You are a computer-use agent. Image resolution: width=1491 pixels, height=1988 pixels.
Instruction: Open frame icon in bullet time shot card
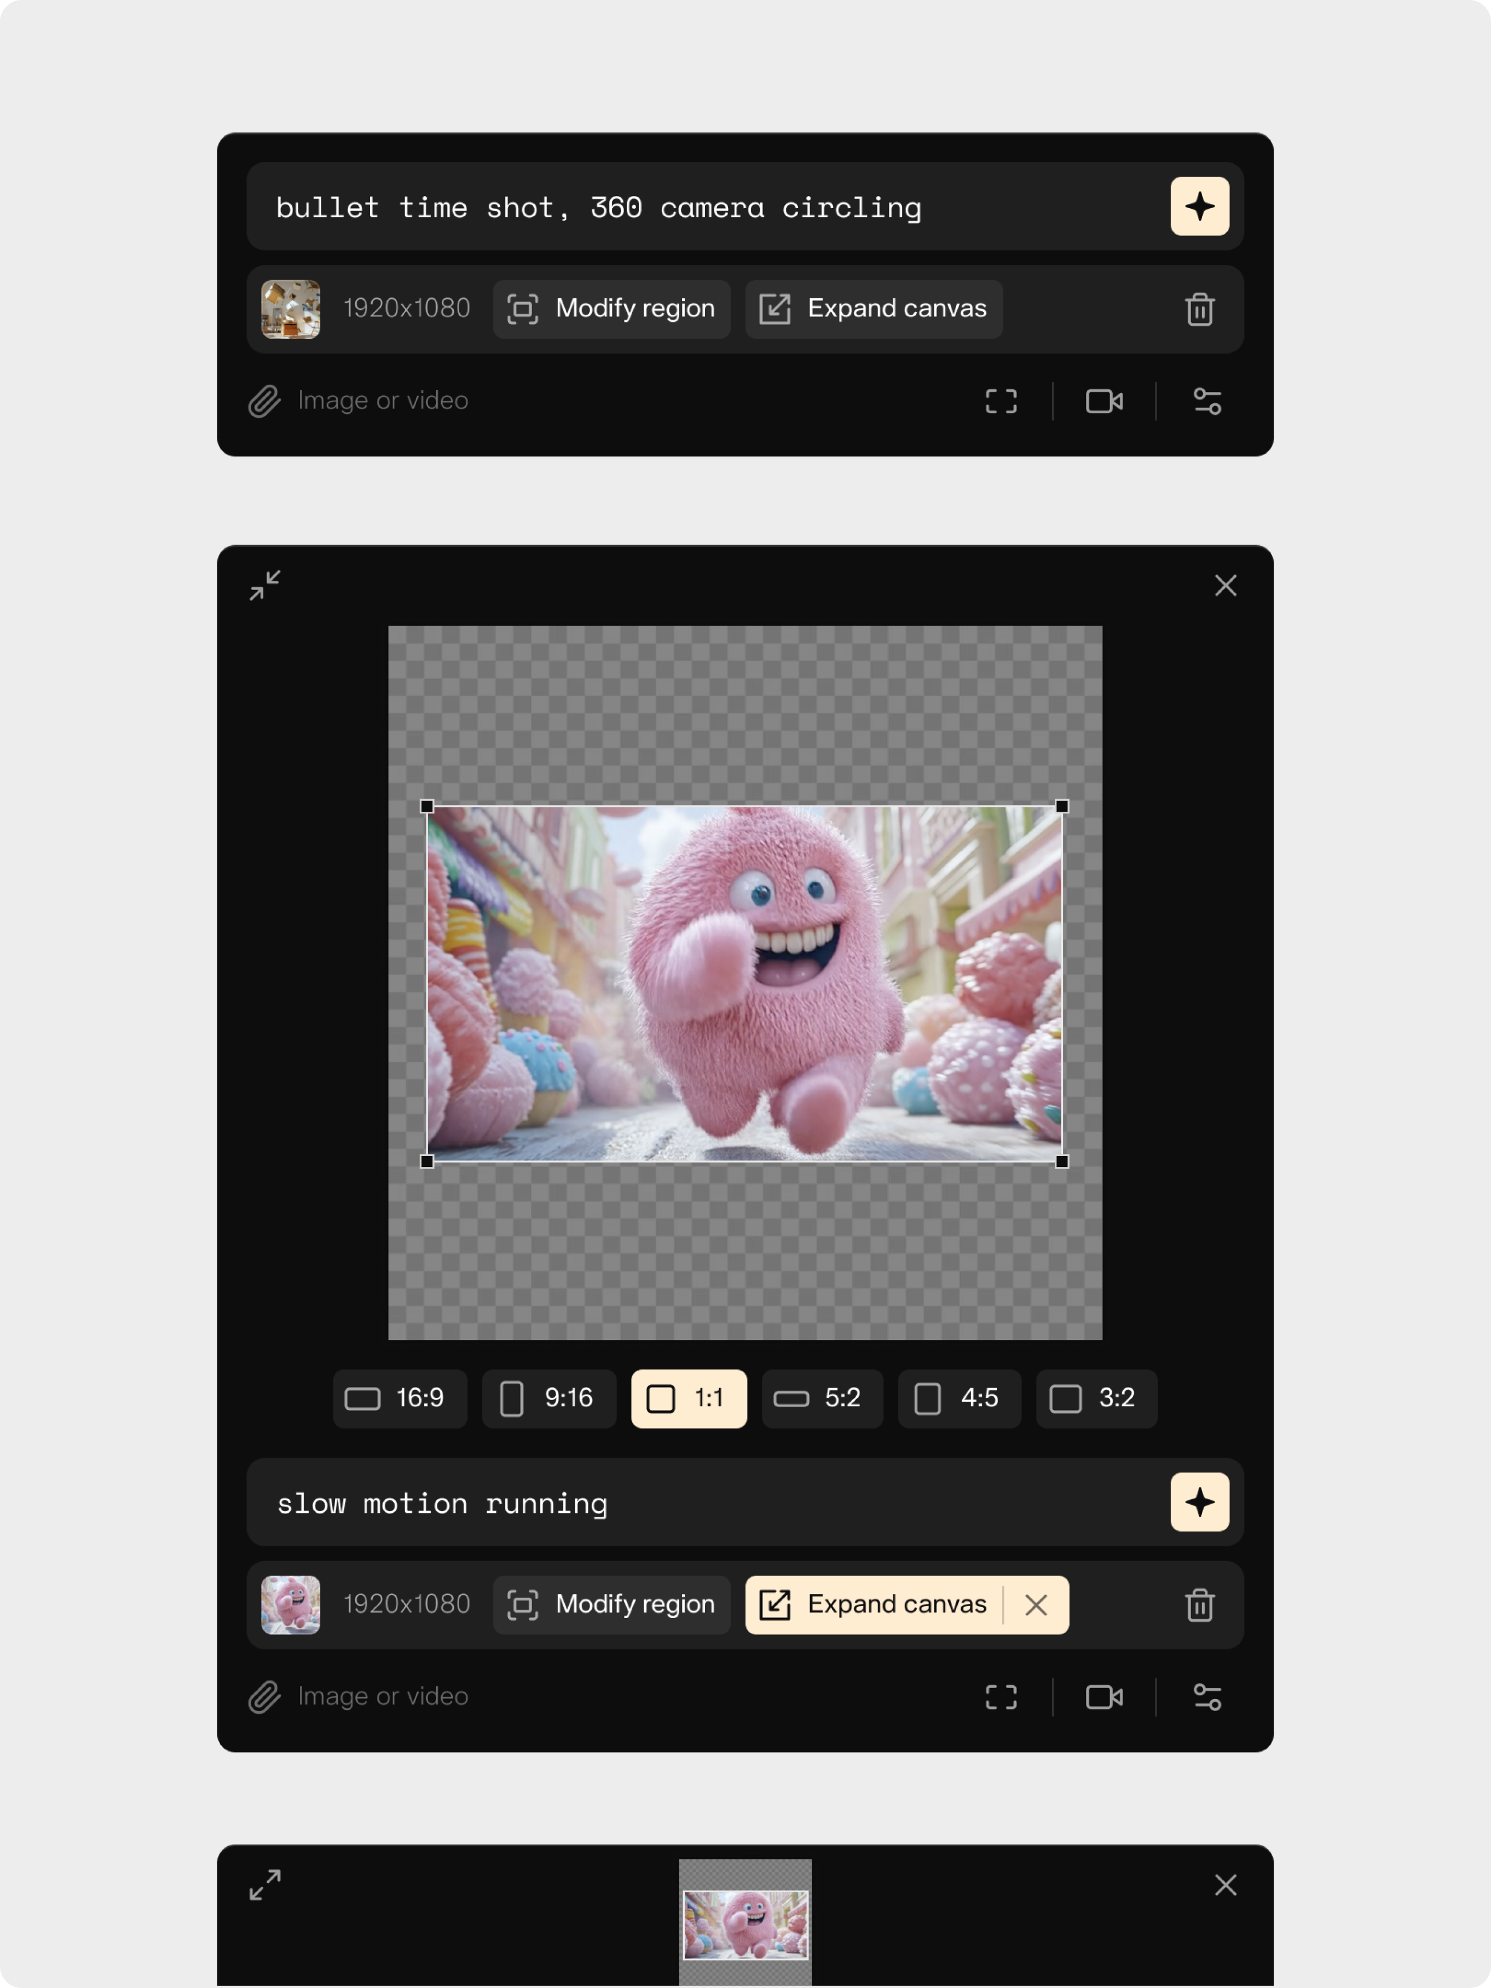(1001, 401)
